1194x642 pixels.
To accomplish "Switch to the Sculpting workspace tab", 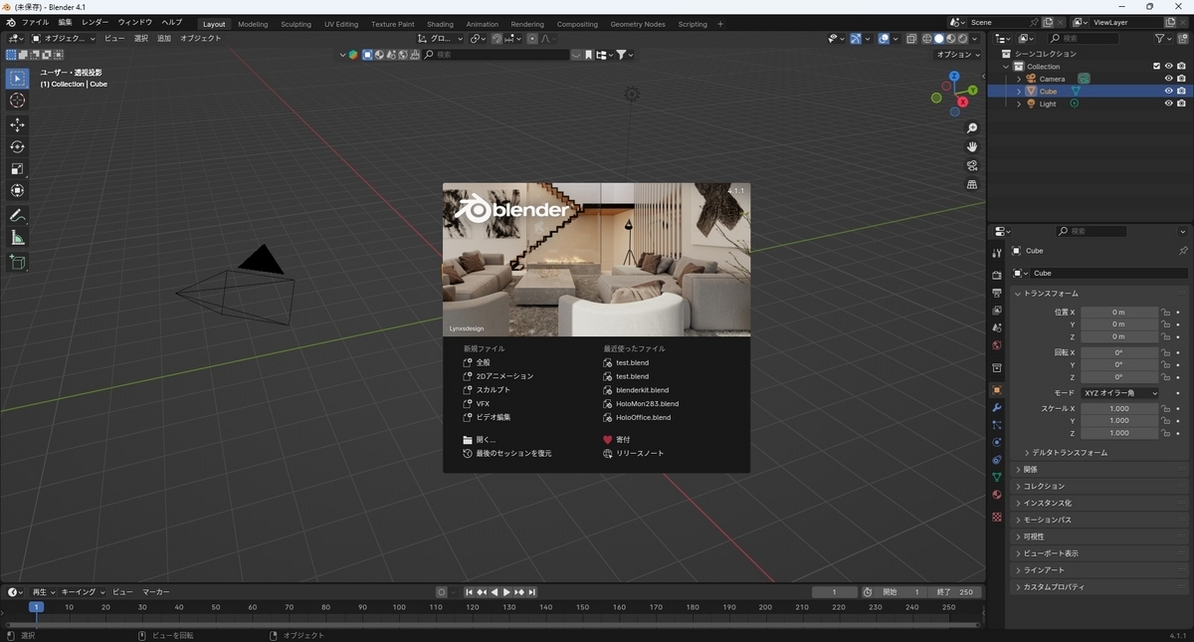I will [296, 24].
